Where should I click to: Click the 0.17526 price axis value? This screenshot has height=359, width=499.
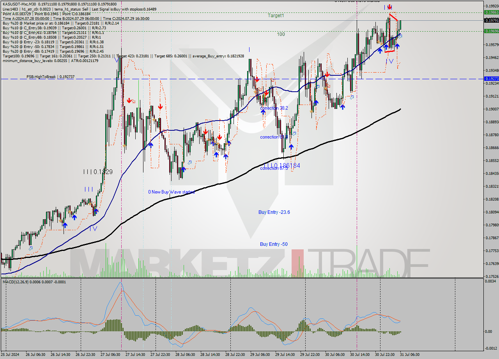coord(492,276)
